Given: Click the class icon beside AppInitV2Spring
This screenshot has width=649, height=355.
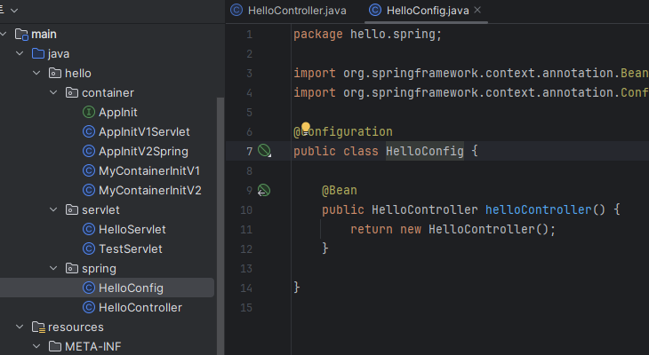Looking at the screenshot, I should tap(89, 151).
